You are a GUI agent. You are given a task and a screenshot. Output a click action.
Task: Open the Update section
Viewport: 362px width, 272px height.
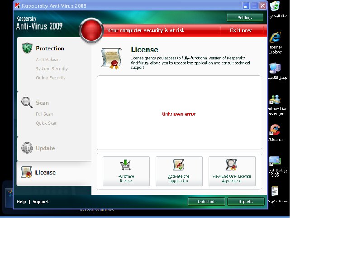coord(45,148)
